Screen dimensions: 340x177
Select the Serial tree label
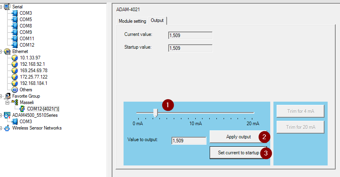pos(18,7)
